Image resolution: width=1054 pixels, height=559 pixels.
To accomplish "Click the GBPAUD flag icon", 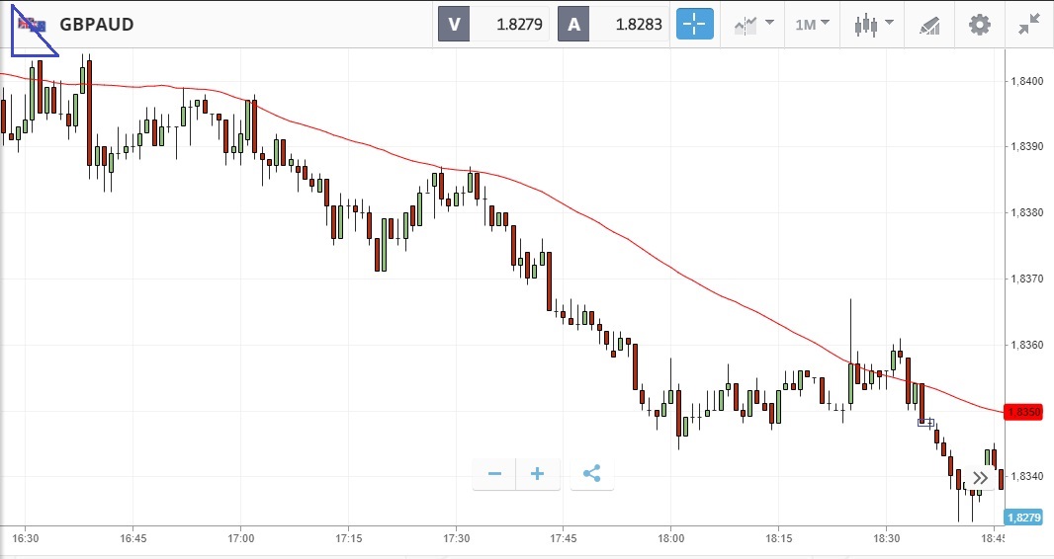I will (33, 25).
